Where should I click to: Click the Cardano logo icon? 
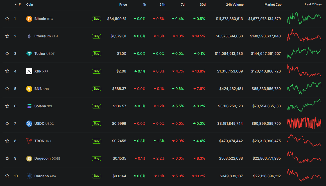click(x=29, y=176)
